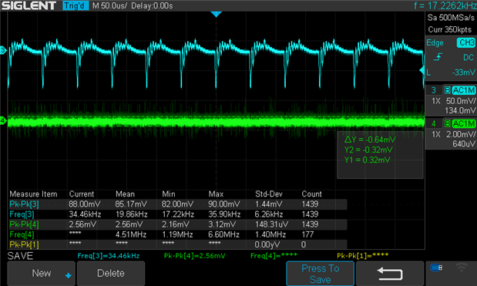This screenshot has width=477, height=286.
Task: Click the Delete button
Action: click(111, 273)
